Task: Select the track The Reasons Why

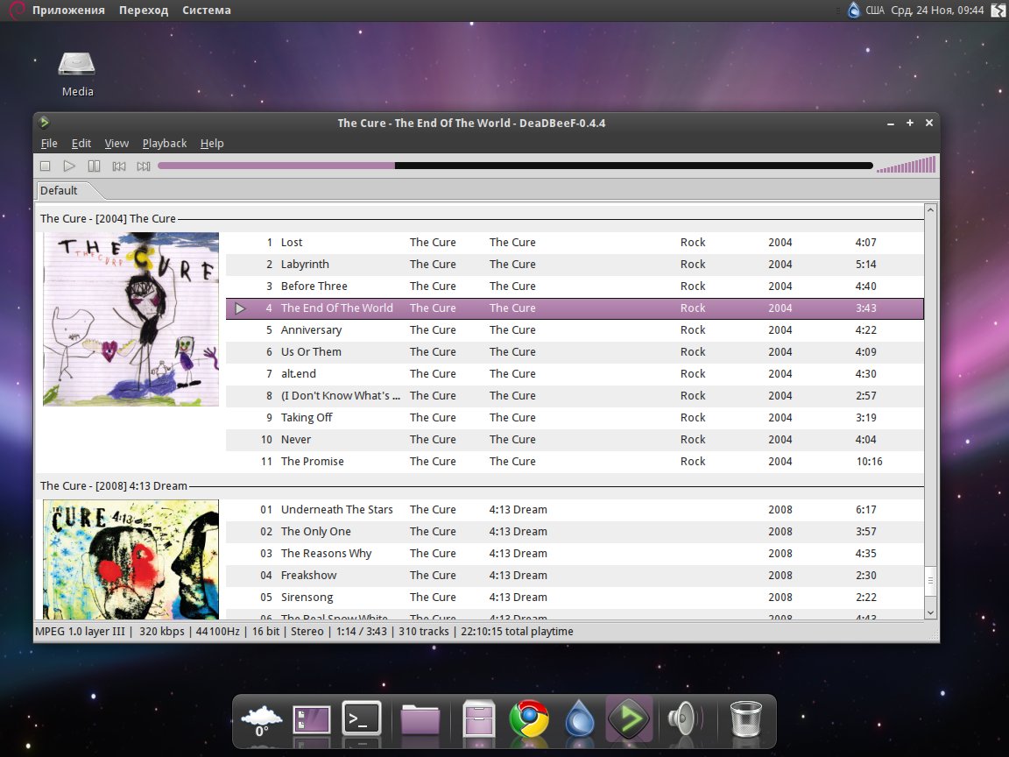Action: pyautogui.click(x=575, y=554)
